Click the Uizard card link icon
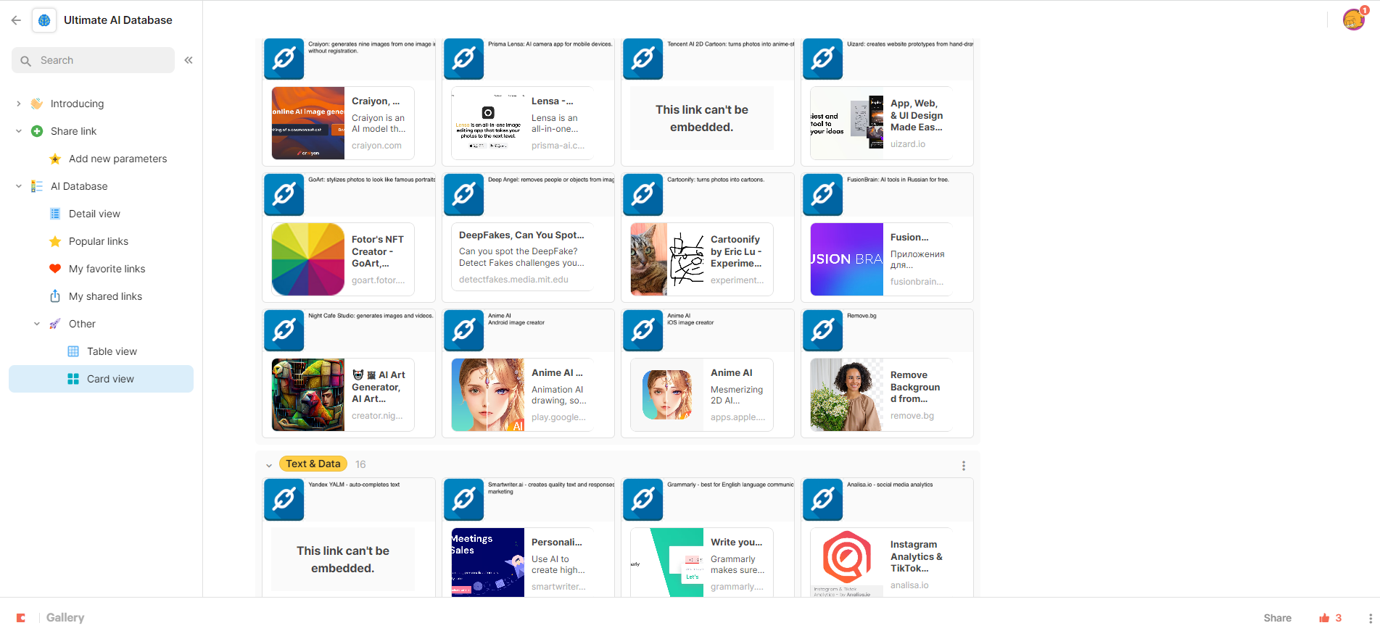 (x=823, y=58)
